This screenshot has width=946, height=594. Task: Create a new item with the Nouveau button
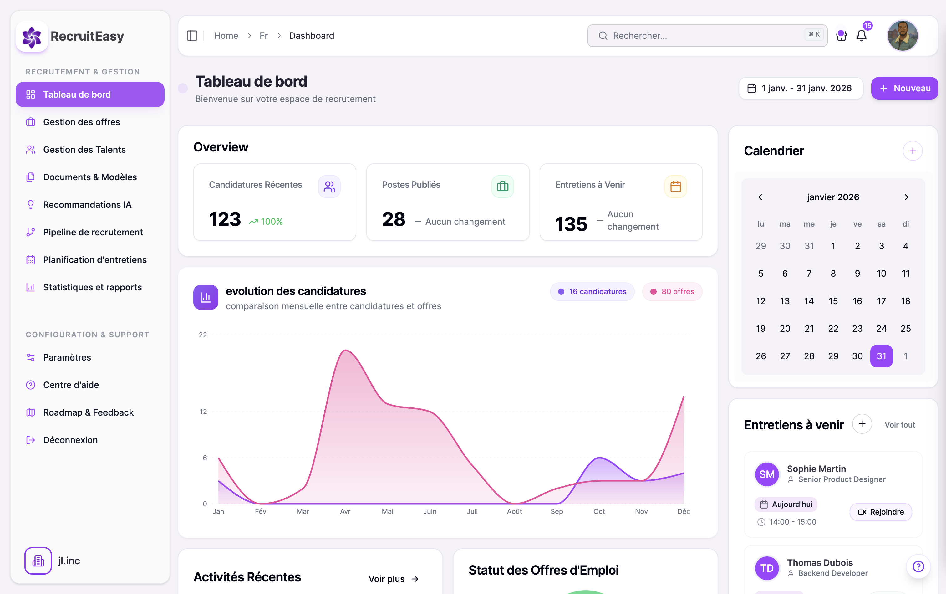pos(904,88)
